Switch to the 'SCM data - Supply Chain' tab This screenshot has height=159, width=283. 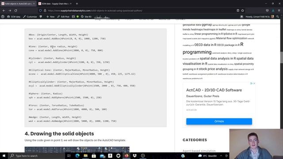[55, 4]
